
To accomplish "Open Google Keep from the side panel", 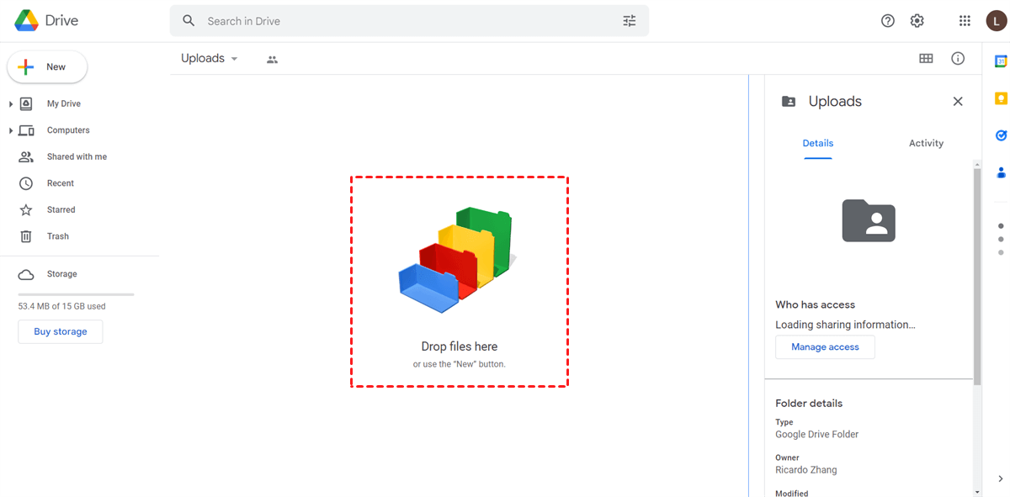I will coord(1000,98).
